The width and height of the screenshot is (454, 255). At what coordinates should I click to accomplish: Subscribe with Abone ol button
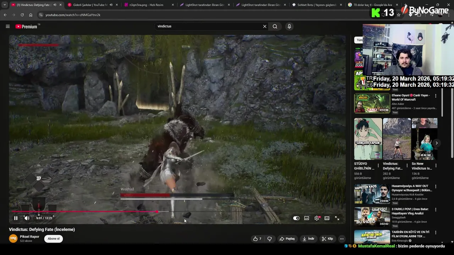click(x=54, y=239)
